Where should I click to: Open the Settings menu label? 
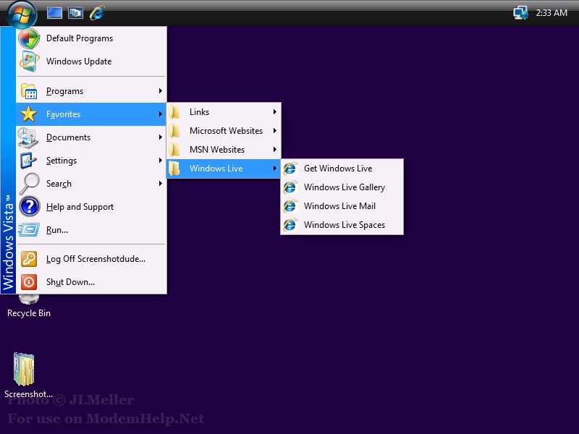tap(62, 161)
